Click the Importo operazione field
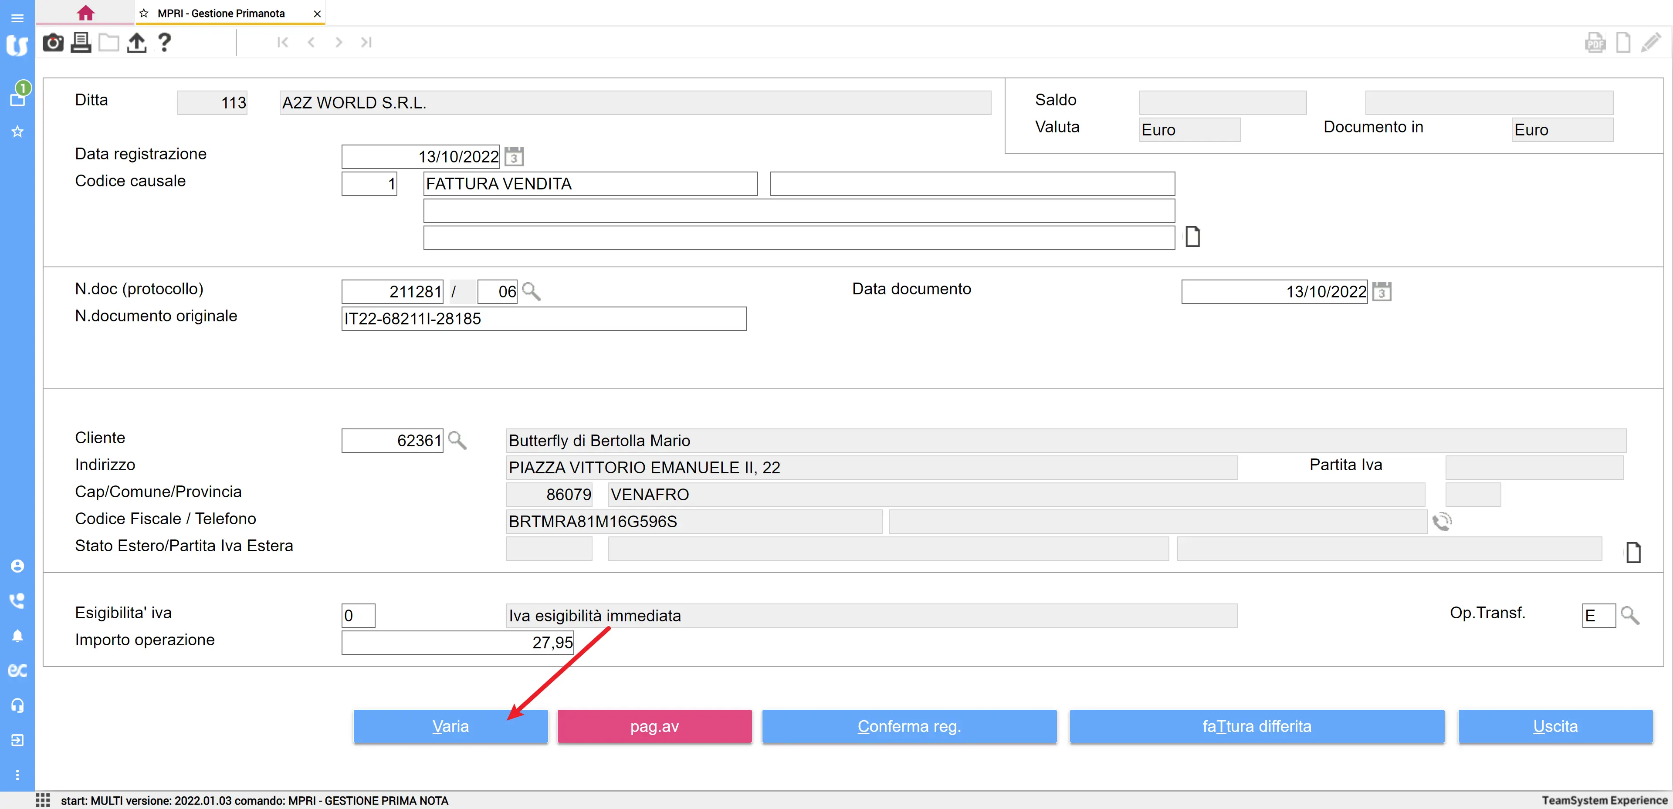This screenshot has width=1673, height=809. click(x=457, y=642)
